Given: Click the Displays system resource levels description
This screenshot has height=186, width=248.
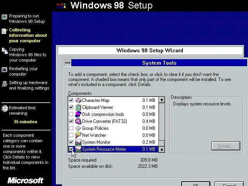Looking at the screenshot, I should click(x=202, y=104).
